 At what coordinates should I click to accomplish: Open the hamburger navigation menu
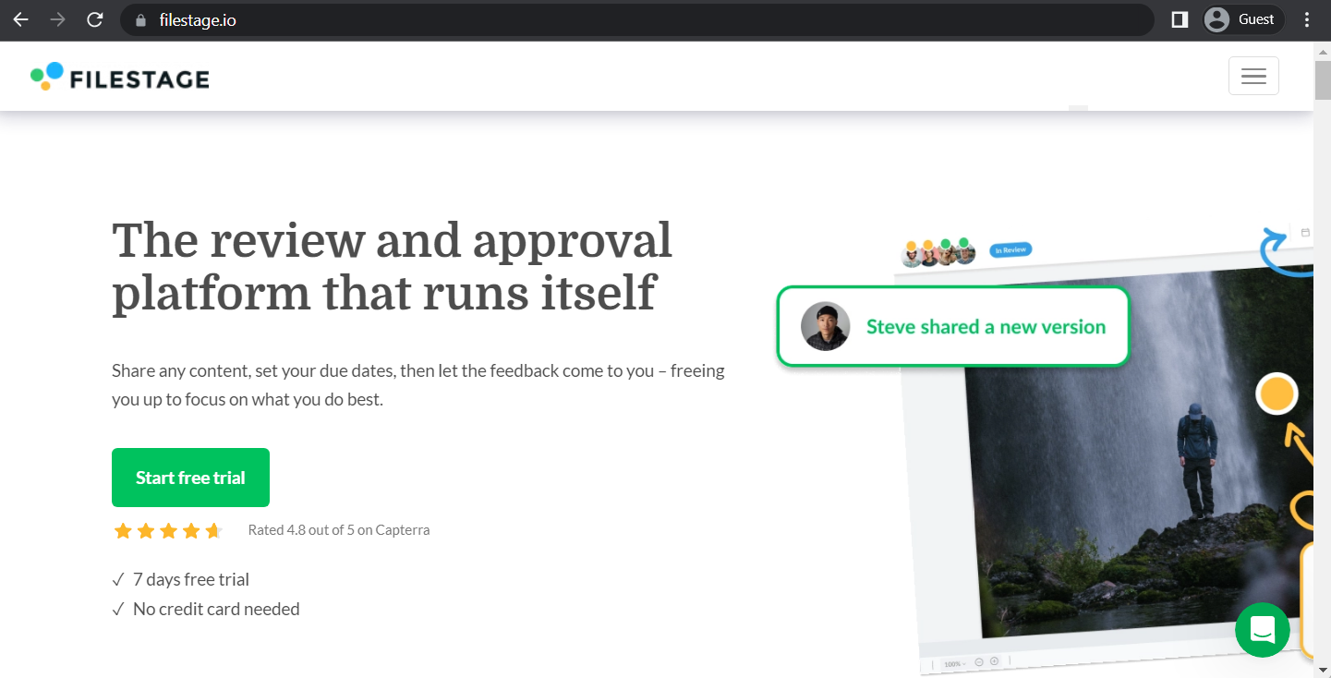(1253, 76)
